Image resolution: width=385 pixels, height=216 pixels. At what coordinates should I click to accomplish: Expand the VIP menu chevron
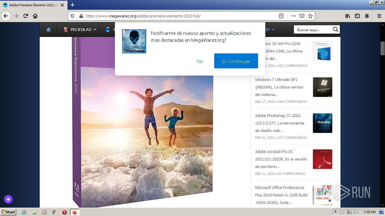point(273,29)
